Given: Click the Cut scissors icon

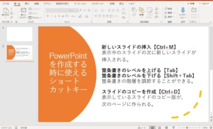Looking at the screenshot, I should click(x=11, y=9).
